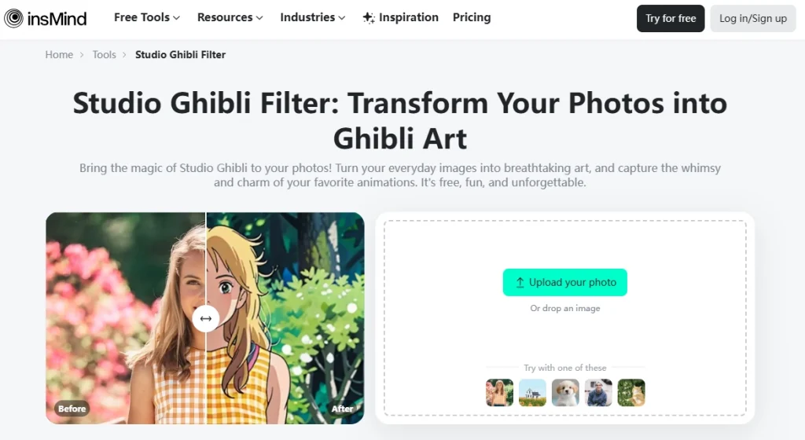
Task: Click the insMind spiral logo icon
Action: tap(13, 18)
